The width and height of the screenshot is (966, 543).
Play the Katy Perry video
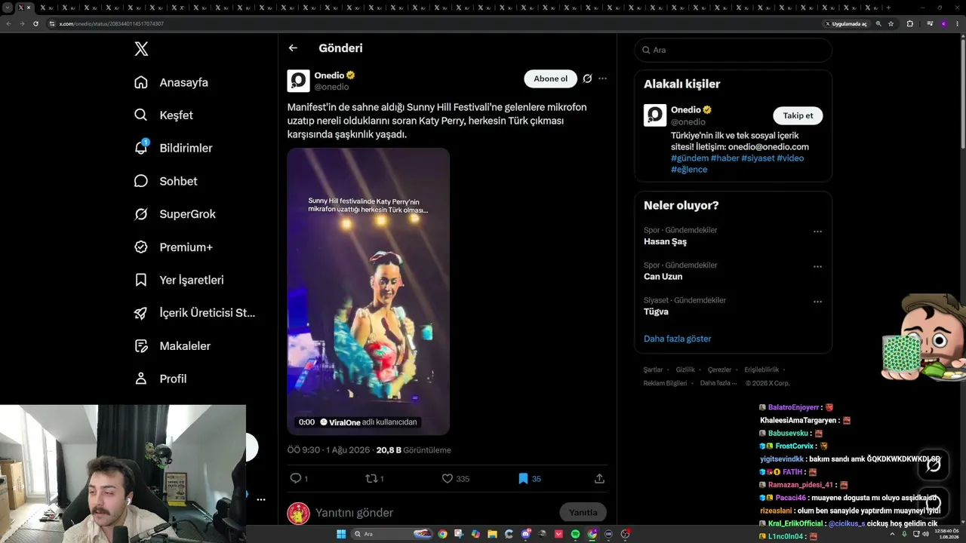tap(368, 291)
